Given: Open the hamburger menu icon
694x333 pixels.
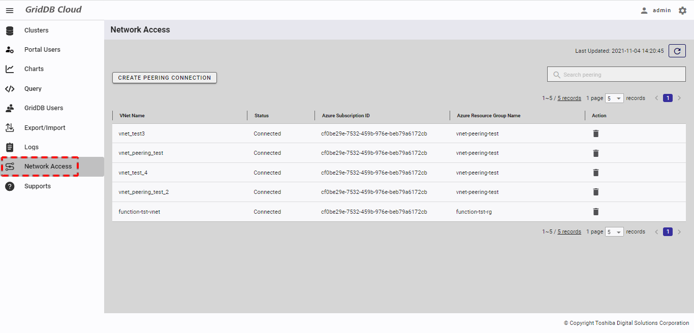Looking at the screenshot, I should [10, 10].
